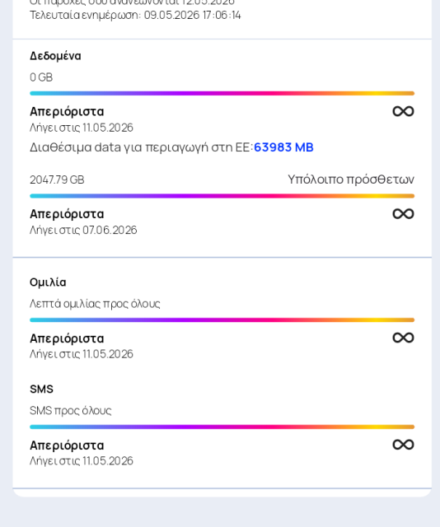The width and height of the screenshot is (440, 527).
Task: Click the progress bar under Λεπτά ομιλίας προς όλους
Action: tap(222, 320)
